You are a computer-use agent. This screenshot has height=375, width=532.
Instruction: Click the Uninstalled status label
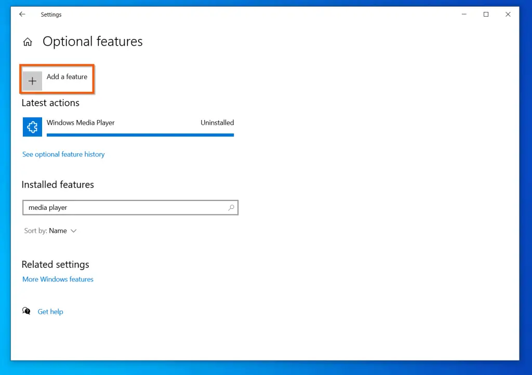pos(217,123)
